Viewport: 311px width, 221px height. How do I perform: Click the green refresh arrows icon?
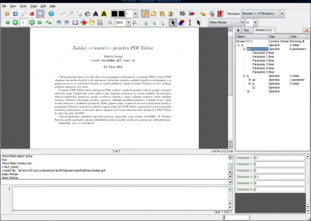[49, 23]
